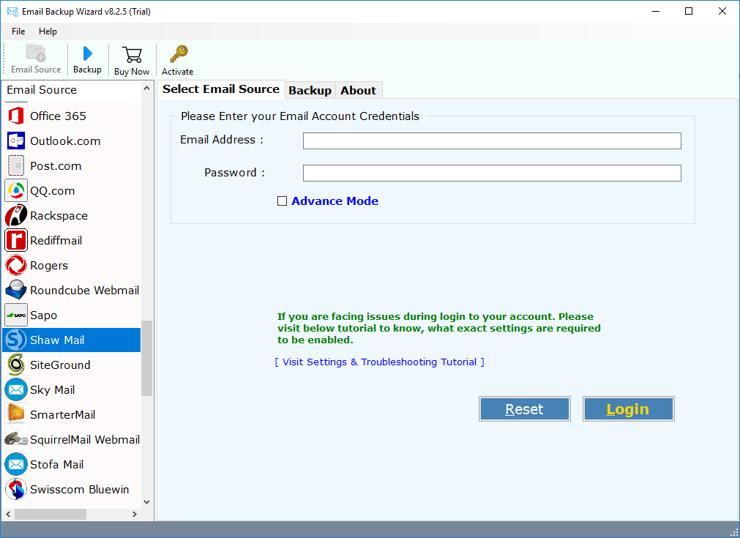The width and height of the screenshot is (740, 538).
Task: Select the Outlook.com text label
Action: click(65, 141)
